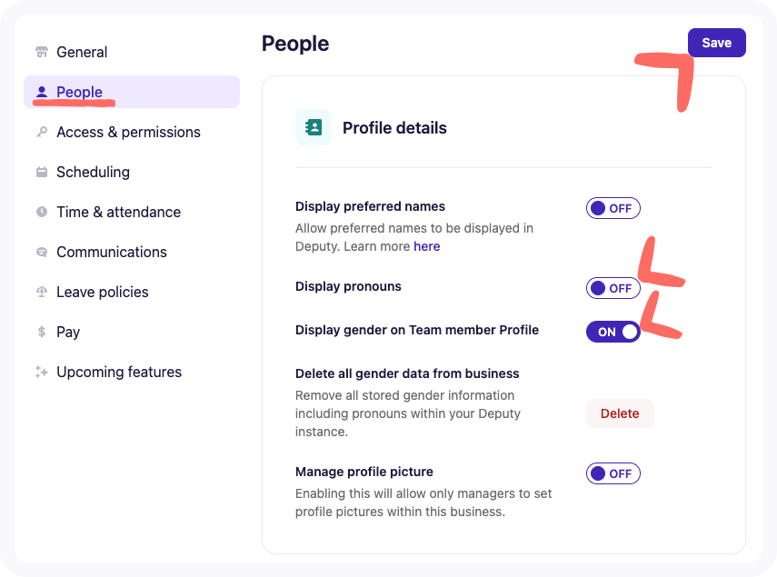Open the 'here' learn more link

pos(427,246)
